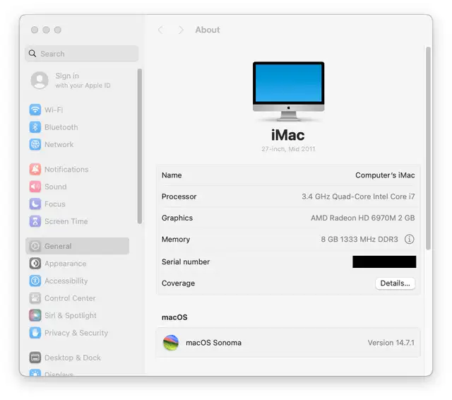Image resolution: width=452 pixels, height=400 pixels.
Task: Open the Appearance icon
Action: pyautogui.click(x=35, y=264)
